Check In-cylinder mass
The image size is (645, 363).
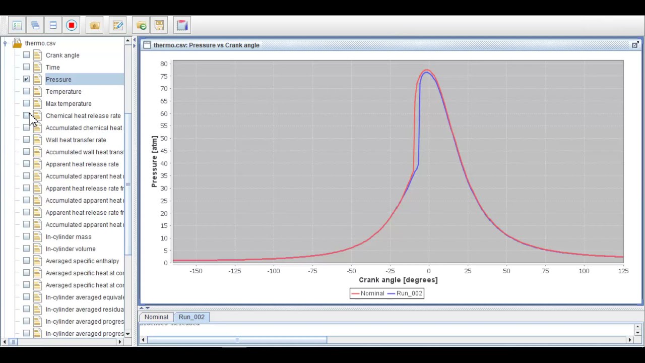click(26, 237)
